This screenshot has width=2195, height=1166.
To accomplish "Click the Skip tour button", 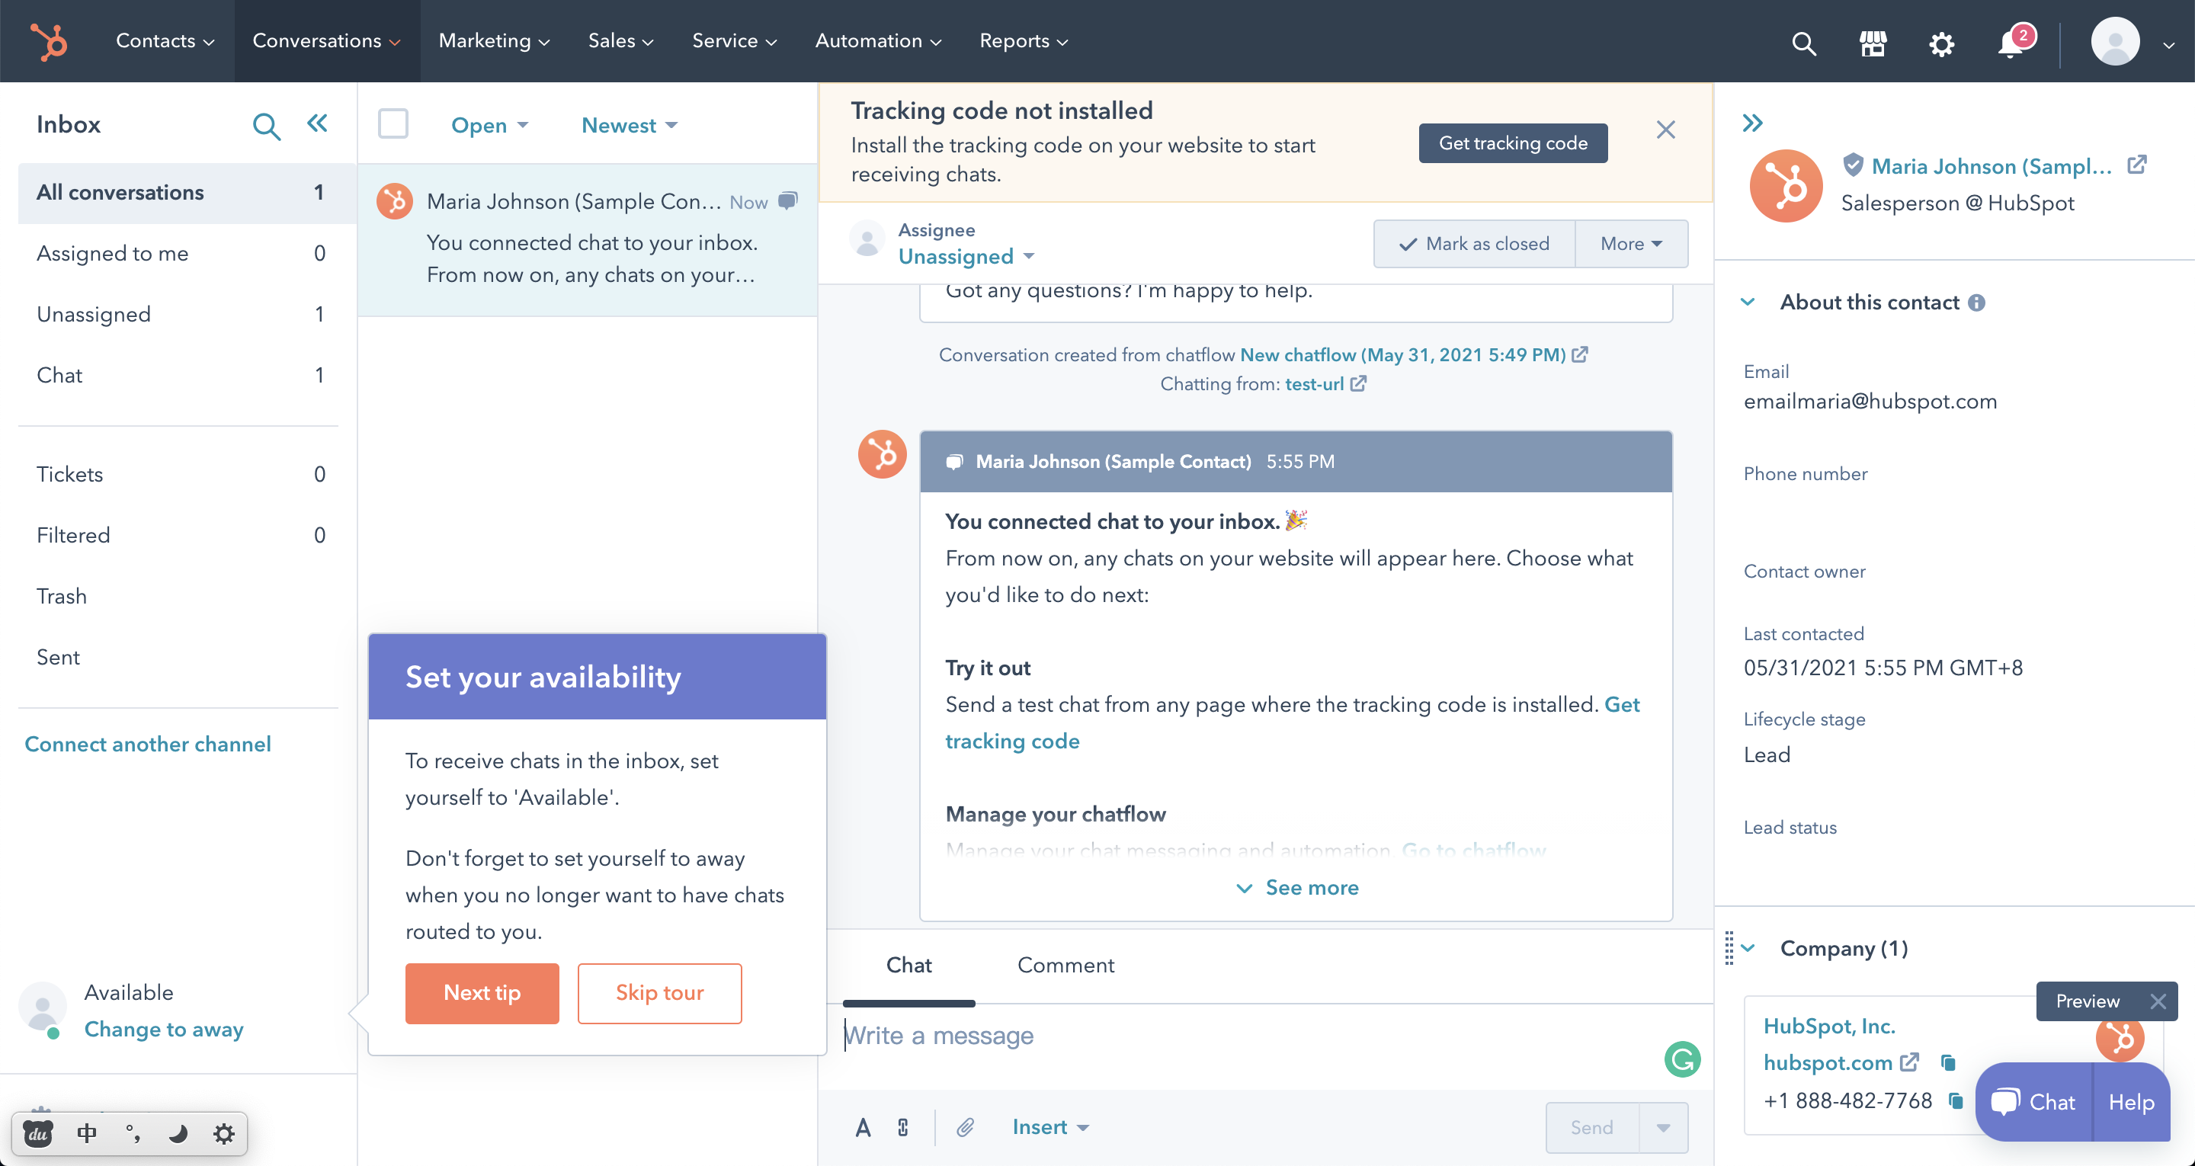I will coord(659,993).
